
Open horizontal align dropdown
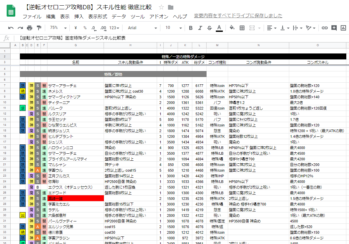pos(272,28)
